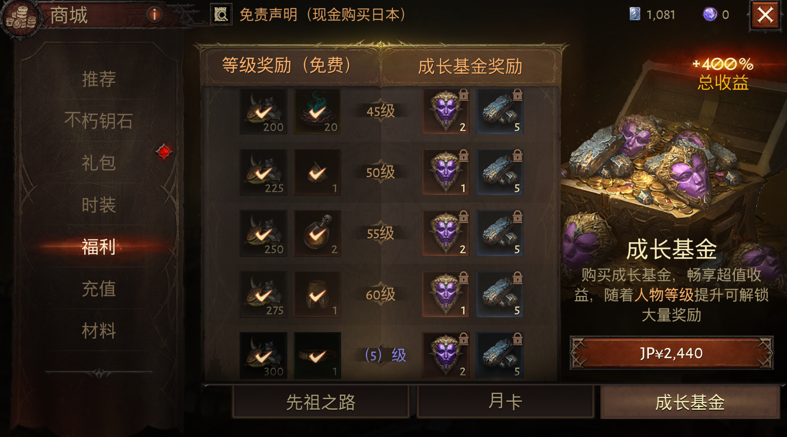The height and width of the screenshot is (437, 787).
Task: Click the claimed belt reward in last row
Action: [317, 355]
